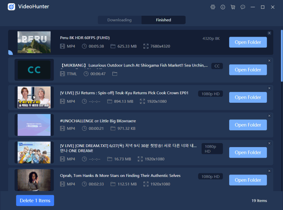Select the Finished tab

pyautogui.click(x=163, y=20)
